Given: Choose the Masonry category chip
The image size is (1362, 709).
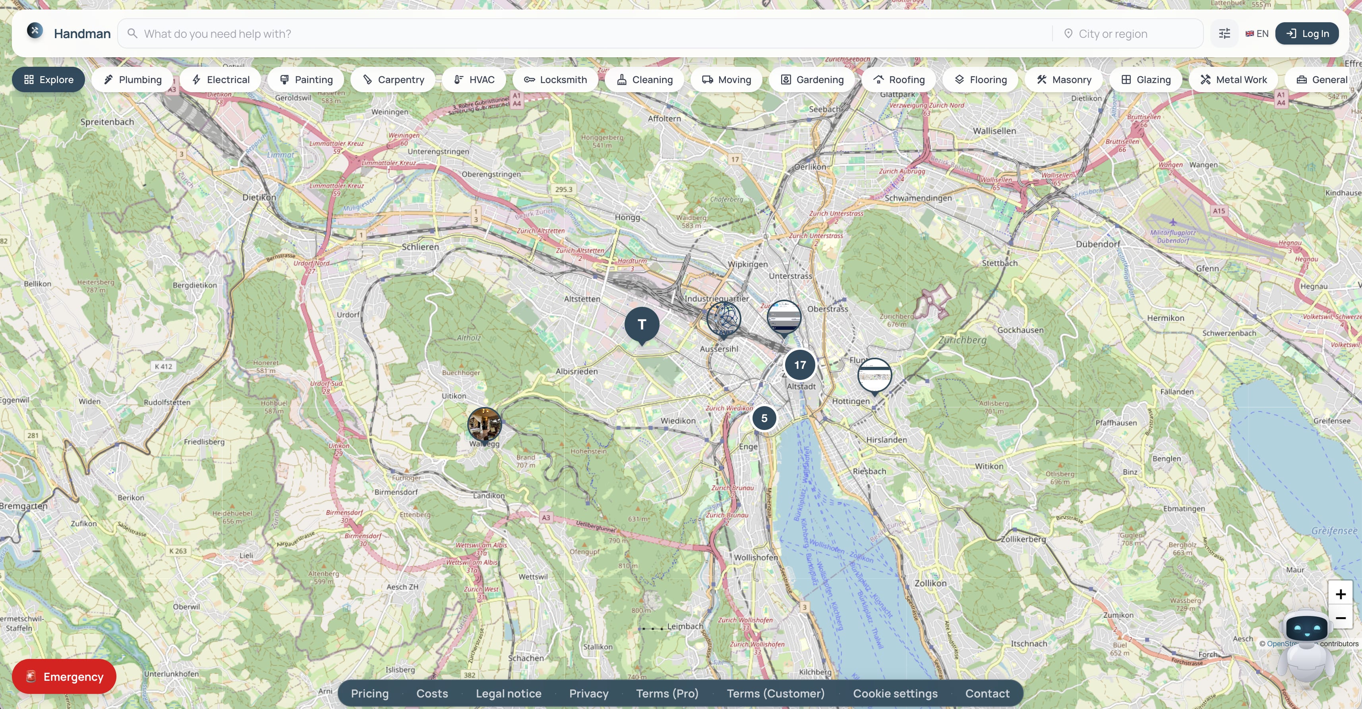Looking at the screenshot, I should click(x=1064, y=79).
